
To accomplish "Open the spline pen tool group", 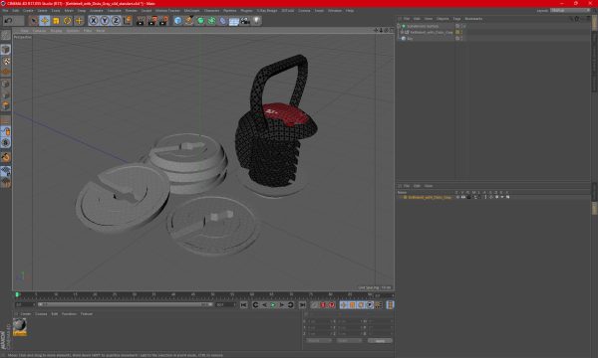I will point(189,21).
